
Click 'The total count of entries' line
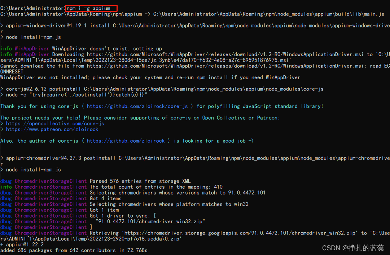pyautogui.click(x=111, y=187)
